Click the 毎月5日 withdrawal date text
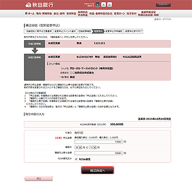The image size is (192, 187). [x=79, y=133]
